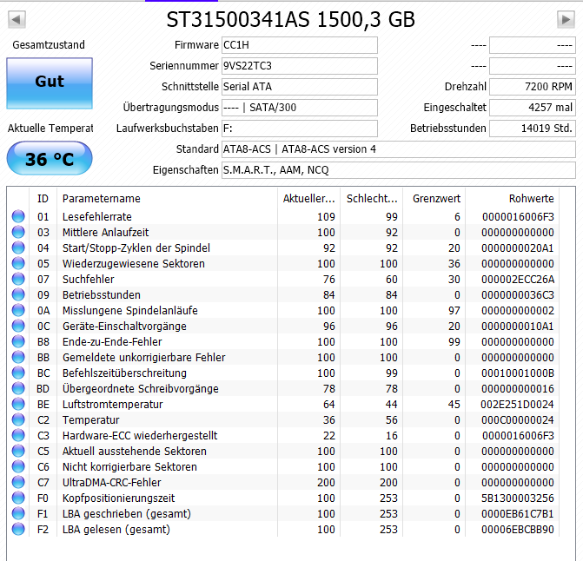583x561 pixels.
Task: Click the previous disk arrow button
Action: pyautogui.click(x=17, y=19)
